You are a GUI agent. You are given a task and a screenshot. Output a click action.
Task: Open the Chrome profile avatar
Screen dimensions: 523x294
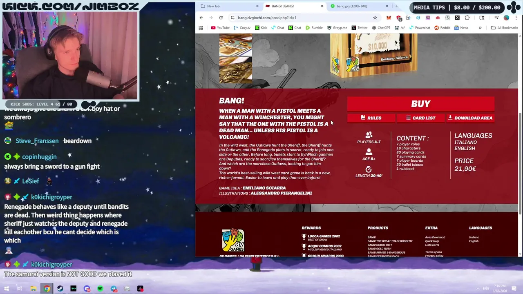tap(506, 18)
